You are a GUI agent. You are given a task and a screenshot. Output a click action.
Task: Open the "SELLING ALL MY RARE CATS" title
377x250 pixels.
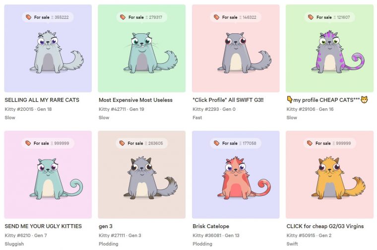point(42,100)
